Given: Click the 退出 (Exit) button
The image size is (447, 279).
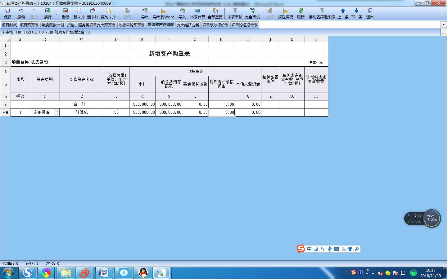Looking at the screenshot, I should [370, 14].
